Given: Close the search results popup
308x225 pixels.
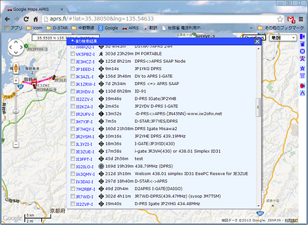Looking at the screenshot, I should point(257,41).
